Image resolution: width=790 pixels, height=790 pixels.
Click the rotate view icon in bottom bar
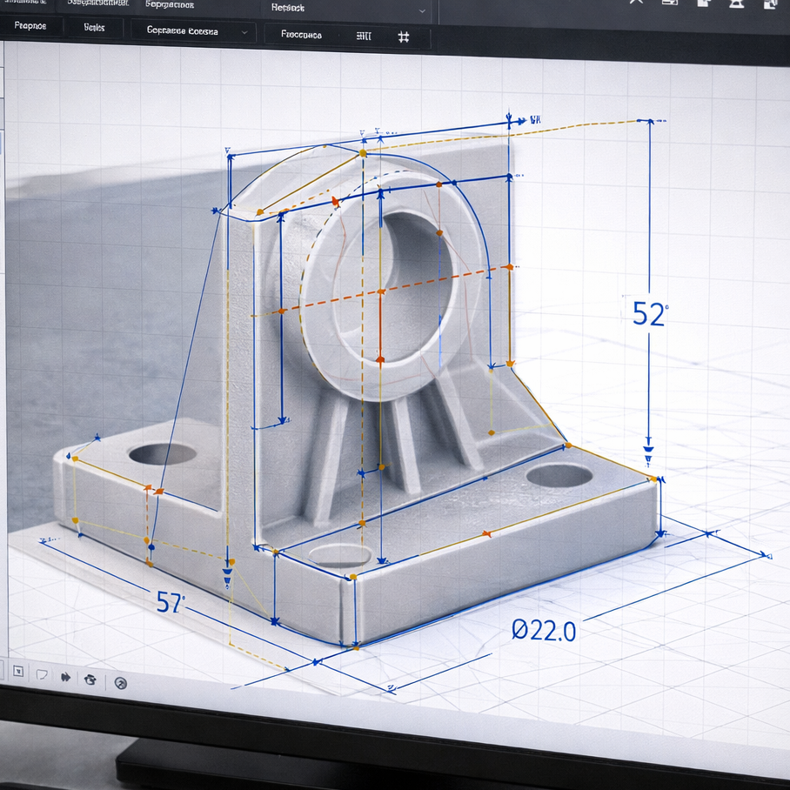click(x=90, y=679)
